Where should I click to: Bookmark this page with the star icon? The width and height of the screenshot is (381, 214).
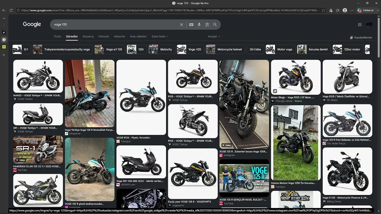(x=324, y=10)
